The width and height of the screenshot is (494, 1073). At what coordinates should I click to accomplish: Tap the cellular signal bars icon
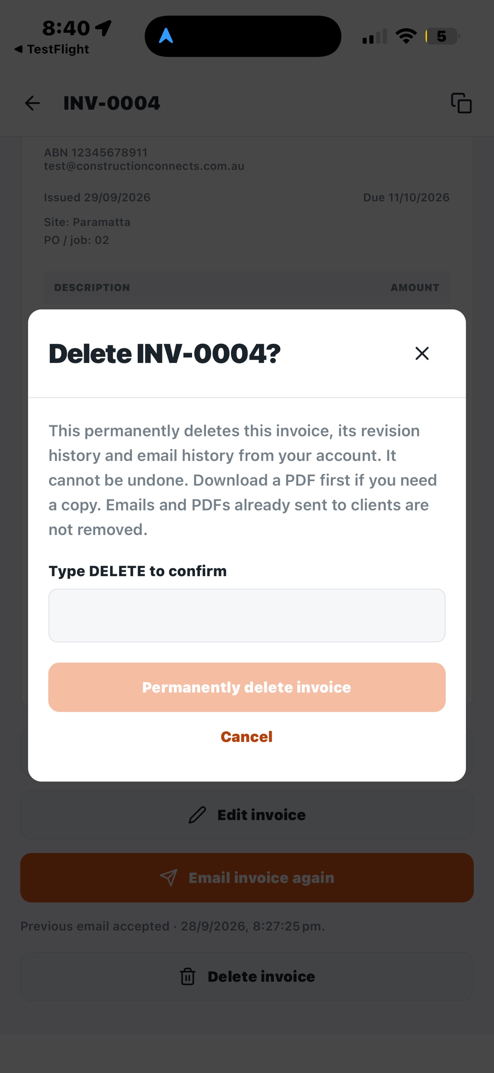(375, 36)
